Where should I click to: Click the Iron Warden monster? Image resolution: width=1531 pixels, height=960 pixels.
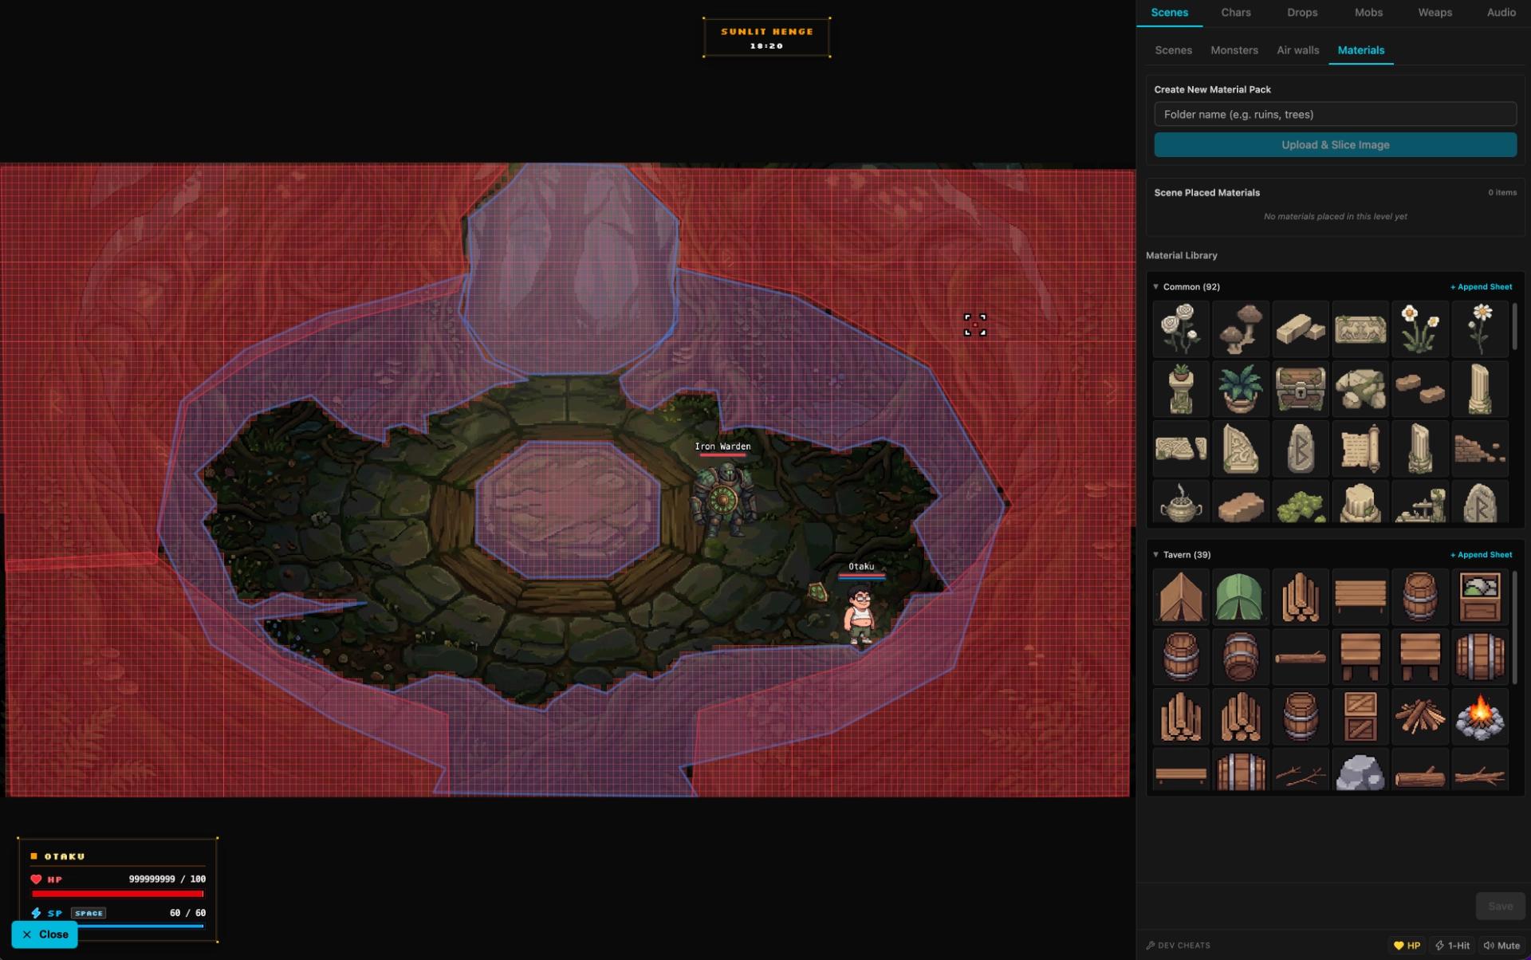click(x=723, y=499)
